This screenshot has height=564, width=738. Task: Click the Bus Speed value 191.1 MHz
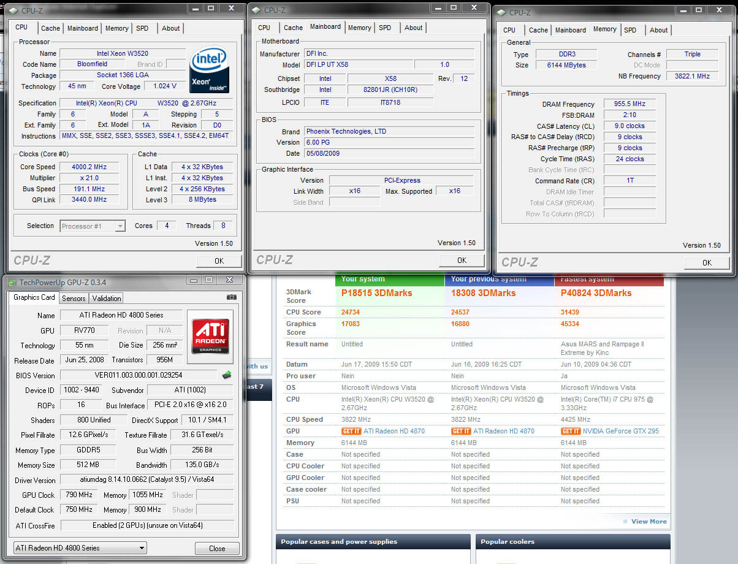tap(89, 189)
